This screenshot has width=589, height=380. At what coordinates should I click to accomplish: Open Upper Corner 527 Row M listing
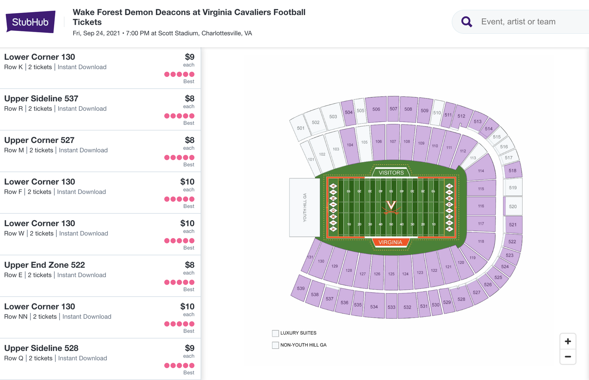[x=100, y=151]
